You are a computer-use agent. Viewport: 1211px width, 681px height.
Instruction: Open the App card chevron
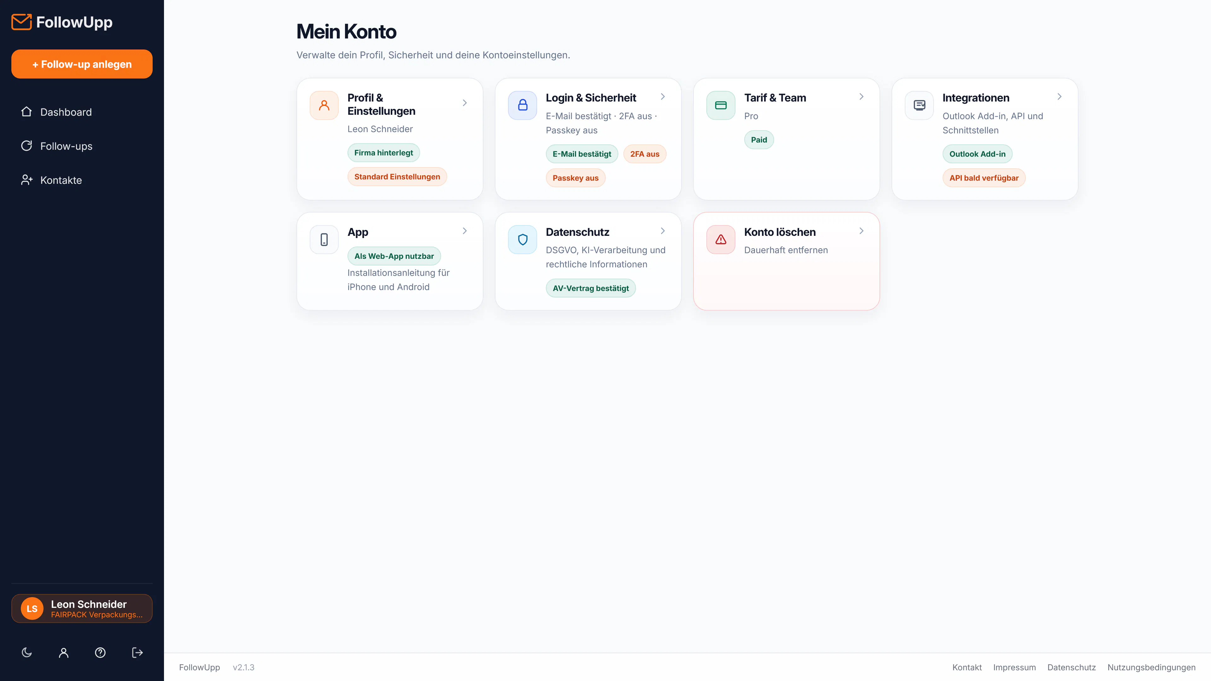[x=465, y=231]
